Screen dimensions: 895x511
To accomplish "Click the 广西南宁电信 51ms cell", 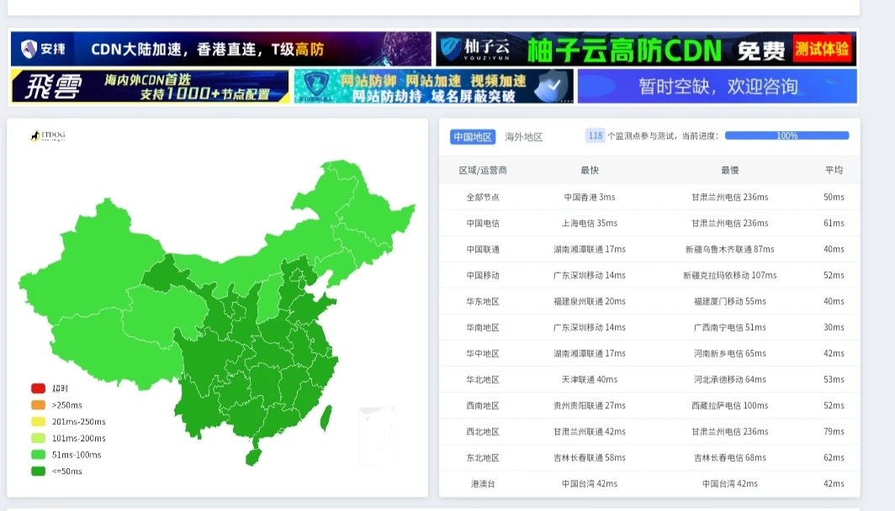I will (x=730, y=328).
